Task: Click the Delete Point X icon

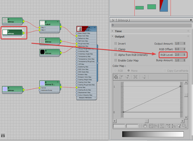Action: point(135,77)
